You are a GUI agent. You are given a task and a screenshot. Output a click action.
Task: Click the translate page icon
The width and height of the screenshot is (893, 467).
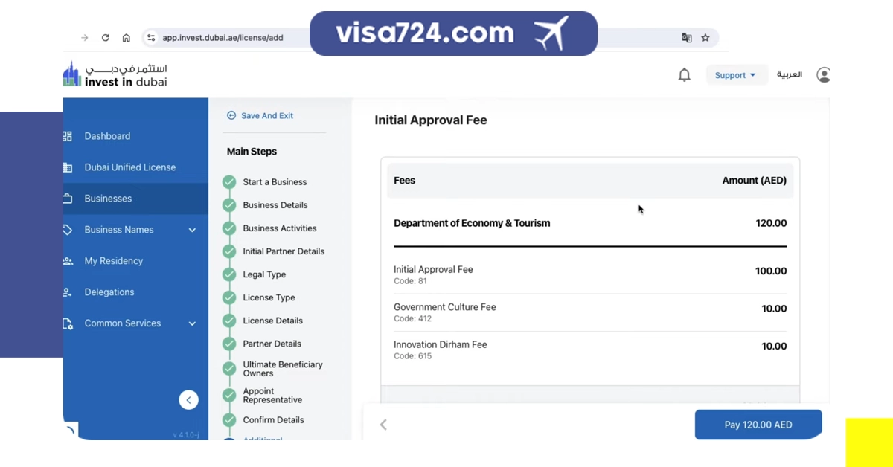coord(687,38)
